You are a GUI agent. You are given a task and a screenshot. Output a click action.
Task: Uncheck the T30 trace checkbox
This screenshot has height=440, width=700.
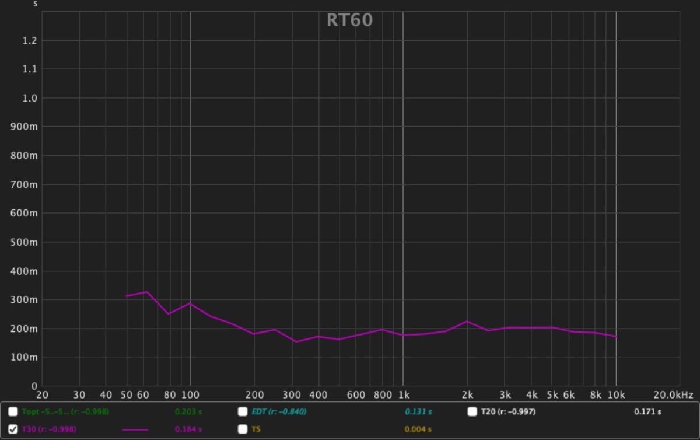coord(13,429)
